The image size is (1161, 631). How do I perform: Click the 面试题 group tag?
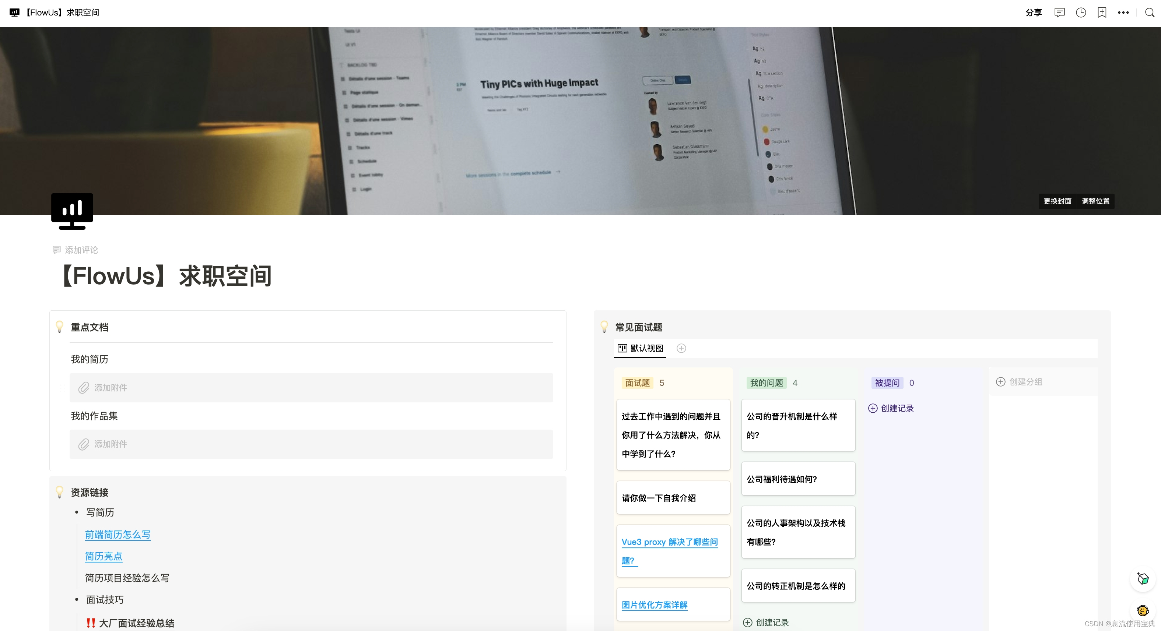point(637,383)
